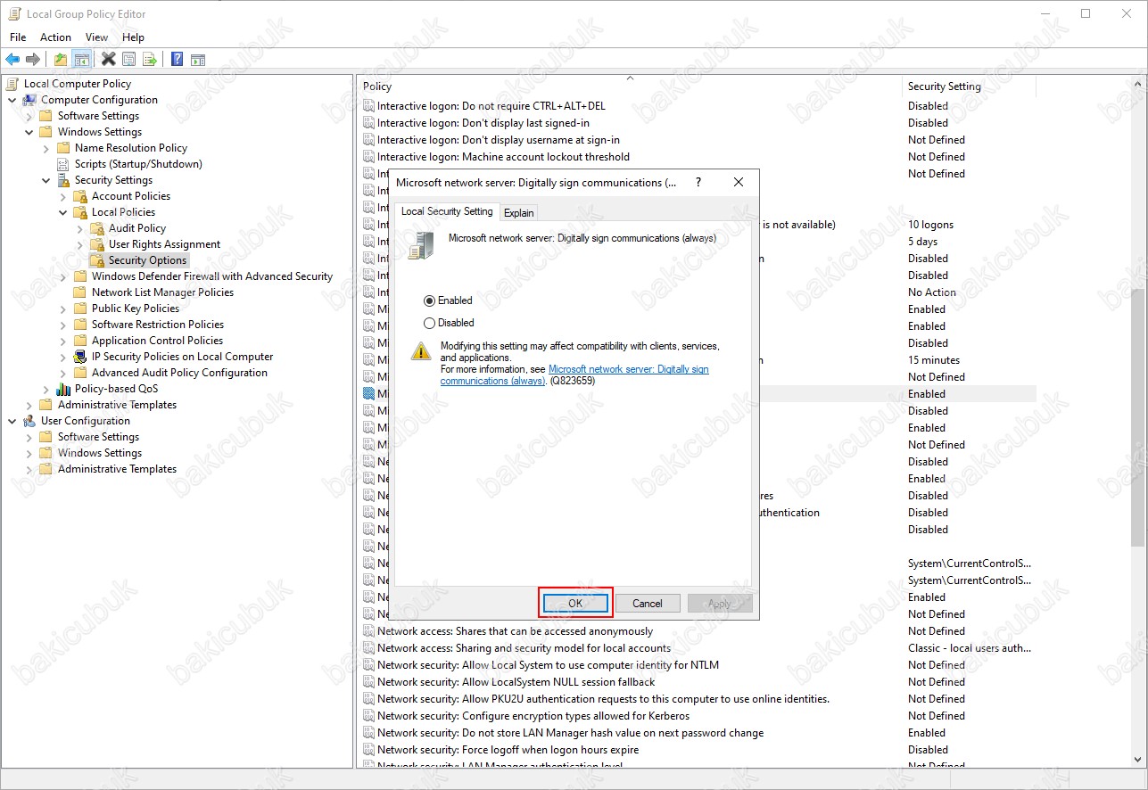Expand the Software Settings node under Computer Configuration
The height and width of the screenshot is (790, 1148).
pyautogui.click(x=29, y=116)
